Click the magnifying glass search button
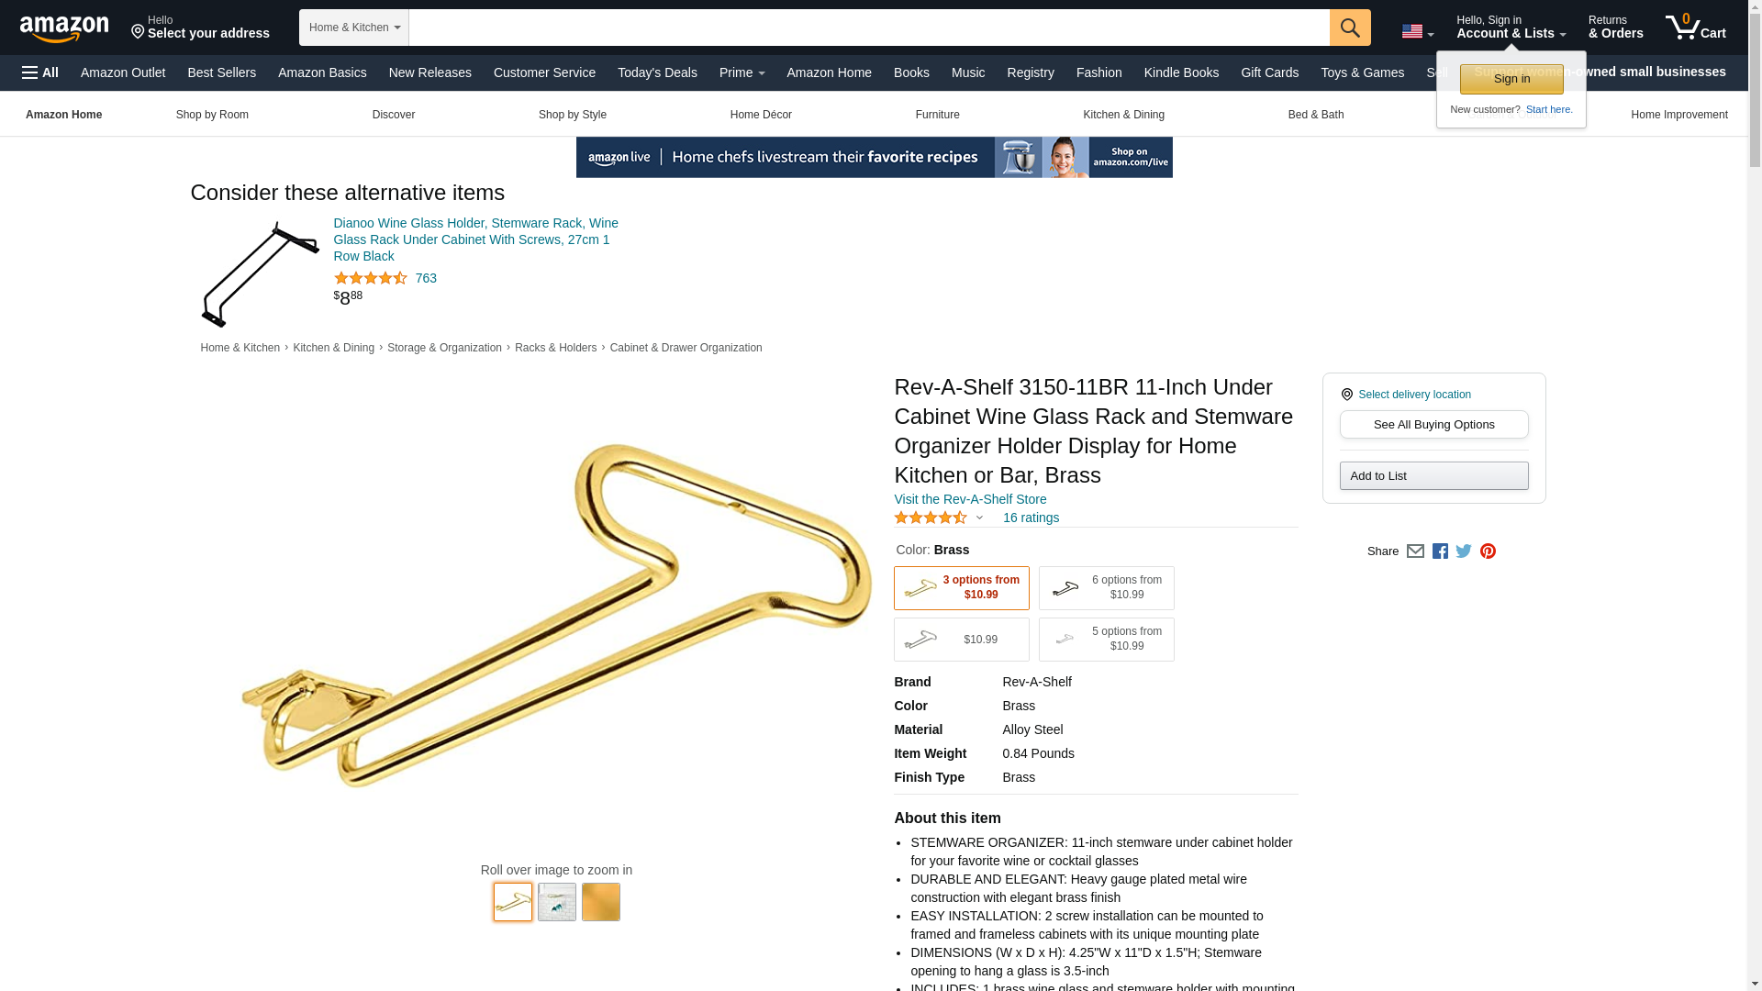Viewport: 1762px width, 991px height. click(1350, 28)
